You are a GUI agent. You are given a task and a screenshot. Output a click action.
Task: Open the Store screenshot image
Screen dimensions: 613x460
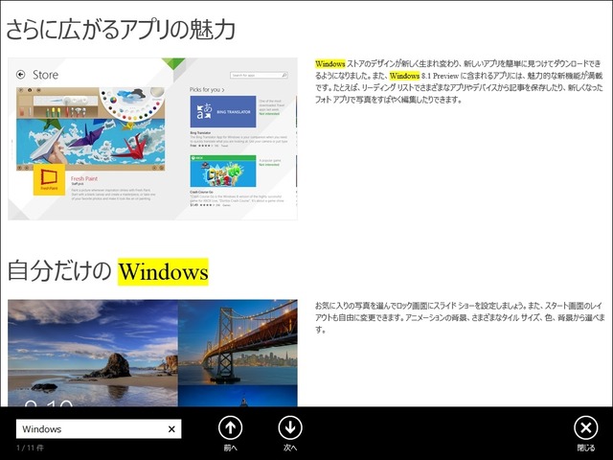pos(152,139)
